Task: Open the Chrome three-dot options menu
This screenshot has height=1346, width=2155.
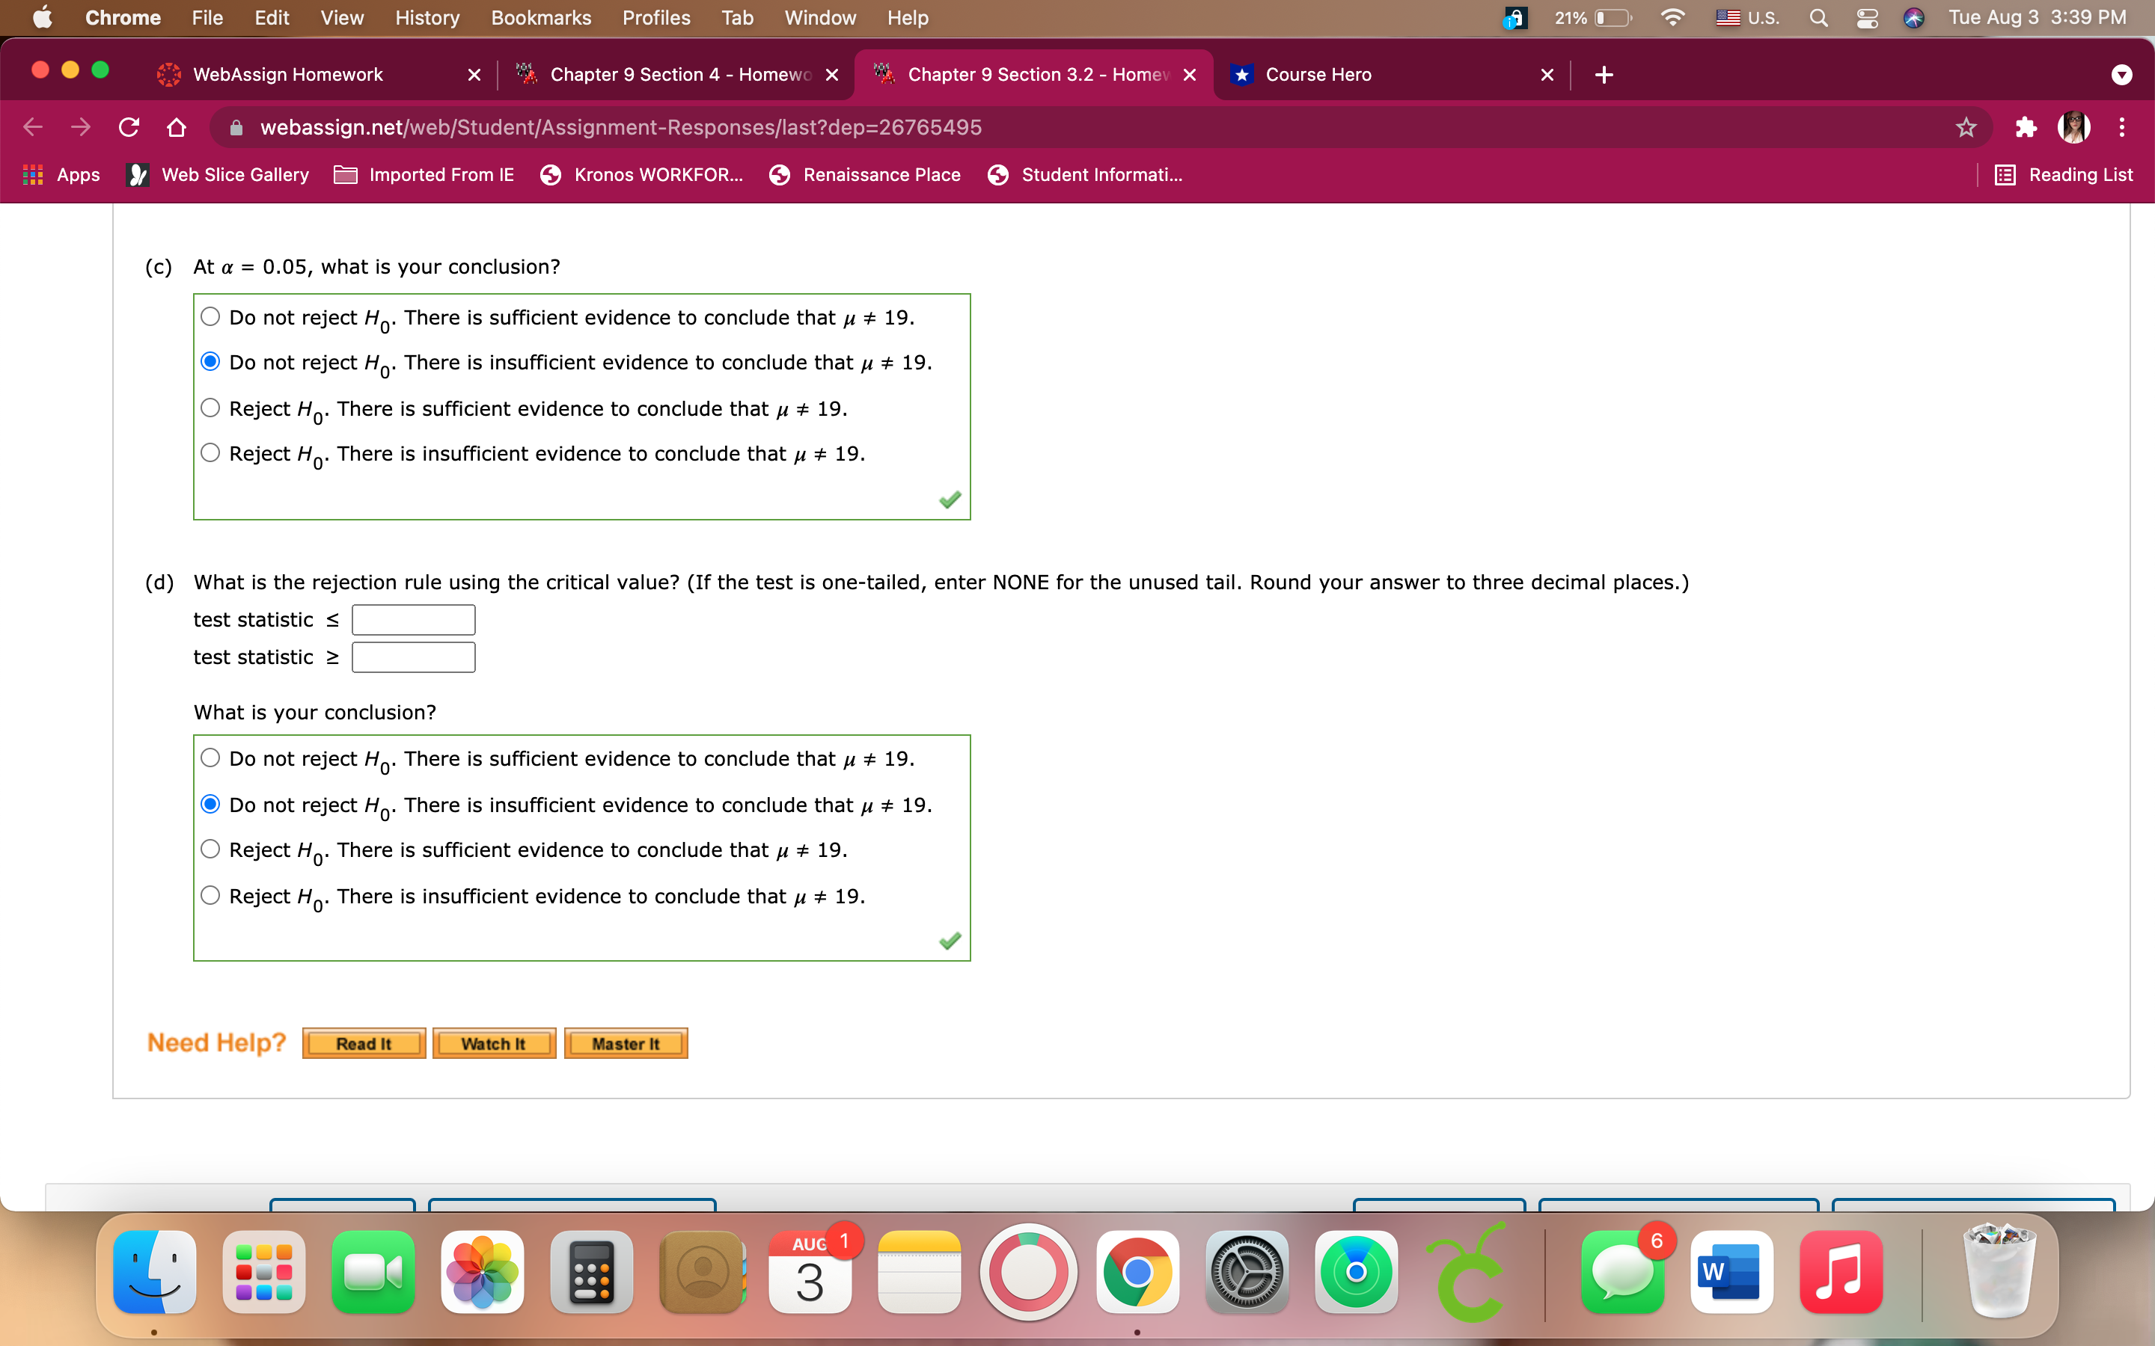Action: (x=2122, y=127)
